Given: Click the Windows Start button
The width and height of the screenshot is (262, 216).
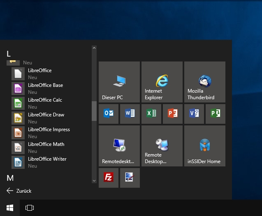Looking at the screenshot, I should click(x=10, y=208).
